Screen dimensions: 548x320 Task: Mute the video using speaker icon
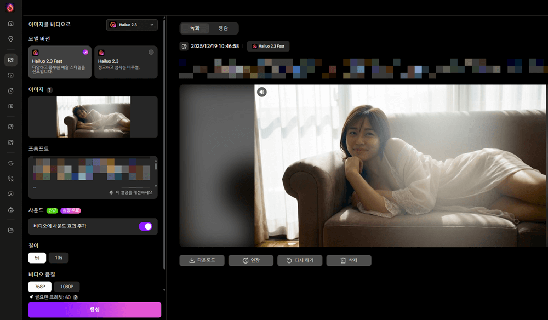[x=262, y=92]
